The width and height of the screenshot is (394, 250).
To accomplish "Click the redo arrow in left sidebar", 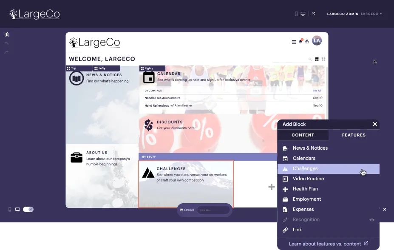I will point(6,52).
